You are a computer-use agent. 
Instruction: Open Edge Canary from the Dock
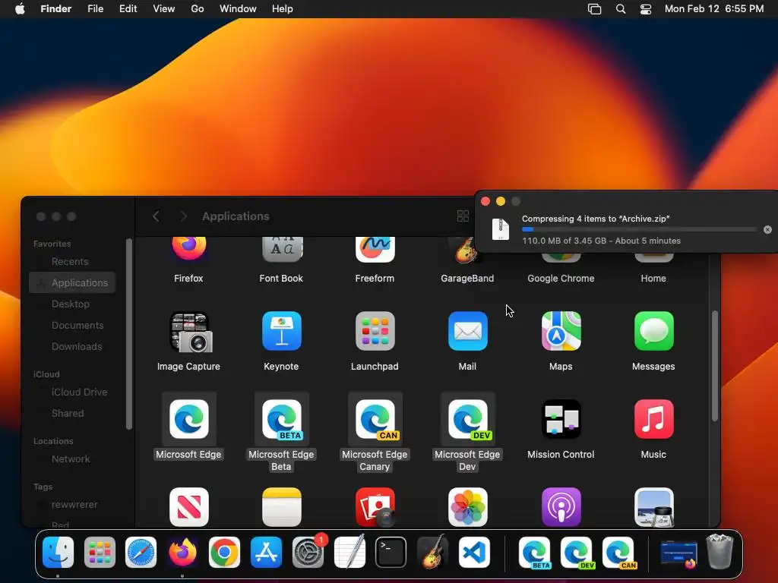(x=618, y=553)
